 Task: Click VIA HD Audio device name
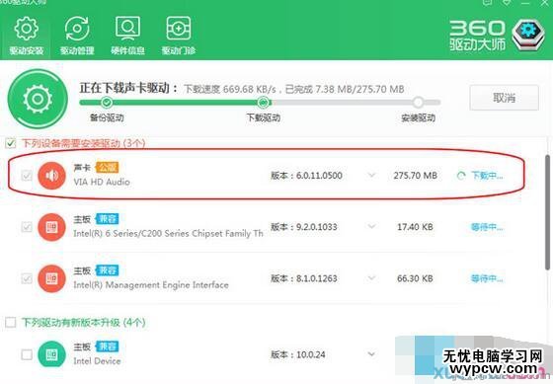[102, 182]
